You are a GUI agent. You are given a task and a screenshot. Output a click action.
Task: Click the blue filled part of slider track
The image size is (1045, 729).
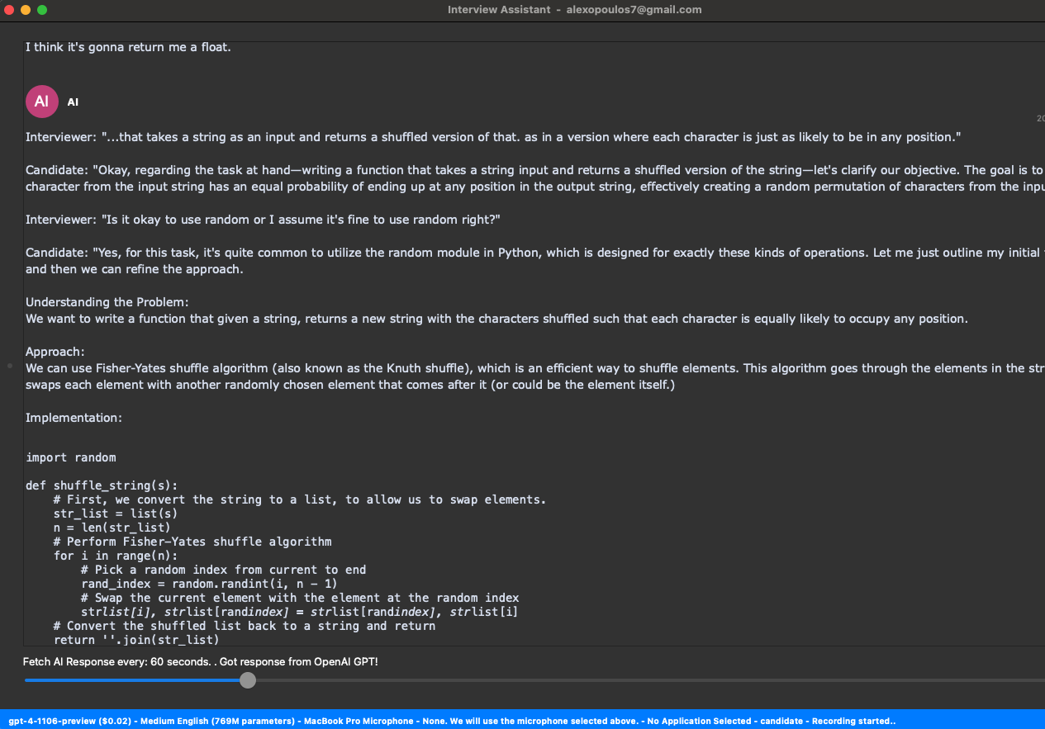point(132,680)
